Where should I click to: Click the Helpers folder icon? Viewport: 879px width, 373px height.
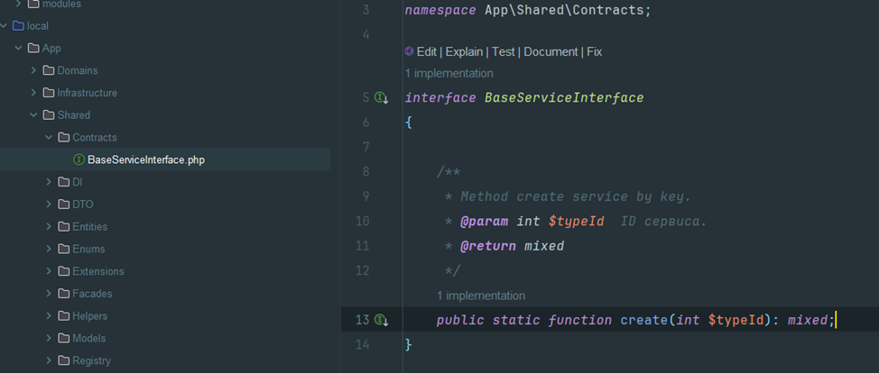(x=64, y=316)
